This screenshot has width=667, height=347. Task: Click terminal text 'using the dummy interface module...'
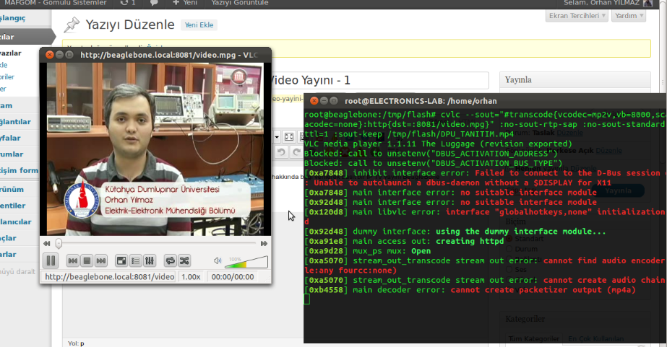pyautogui.click(x=521, y=232)
